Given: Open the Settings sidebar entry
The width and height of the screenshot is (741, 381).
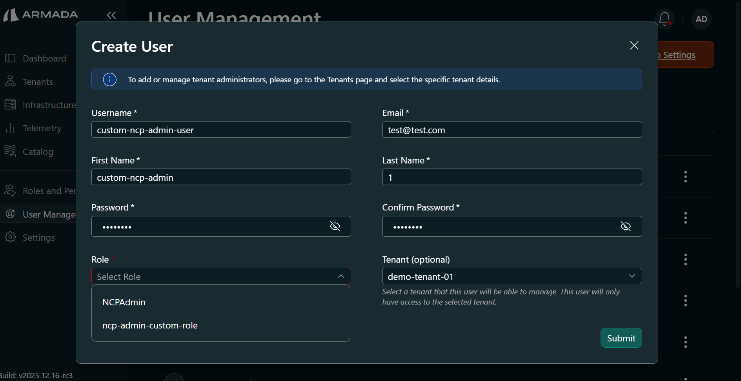Looking at the screenshot, I should [11, 237].
